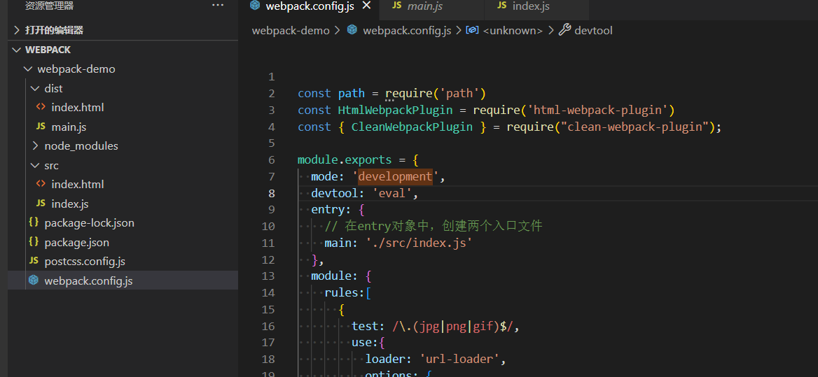Click the braces icon beside package.json
This screenshot has height=377, width=818.
tap(34, 242)
